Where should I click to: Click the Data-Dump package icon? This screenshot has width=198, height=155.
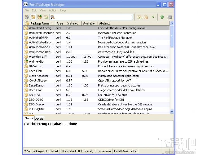[x=26, y=85]
